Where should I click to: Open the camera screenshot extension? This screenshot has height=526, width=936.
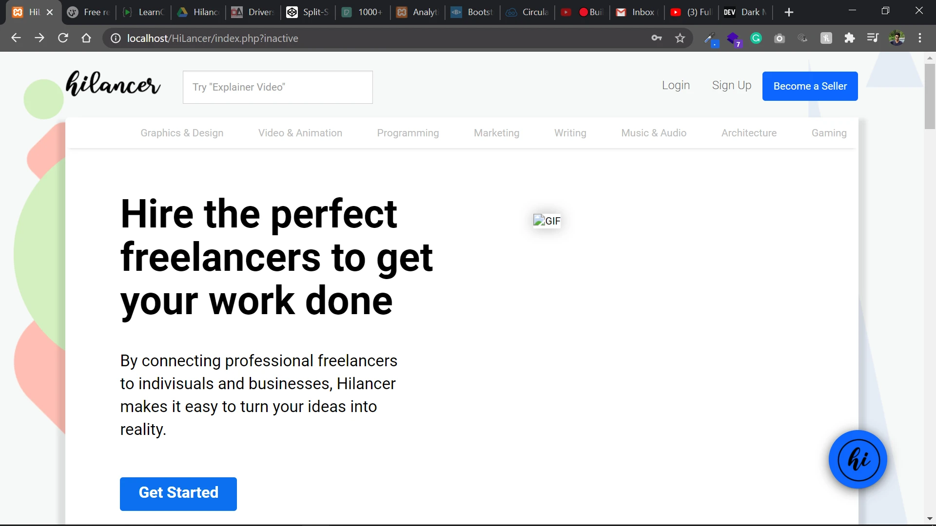tap(780, 38)
